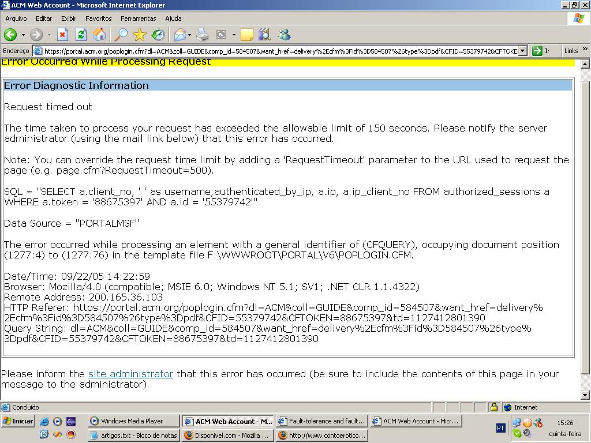Image resolution: width=591 pixels, height=443 pixels.
Task: Click the page icon in the address bar
Action: [x=38, y=51]
